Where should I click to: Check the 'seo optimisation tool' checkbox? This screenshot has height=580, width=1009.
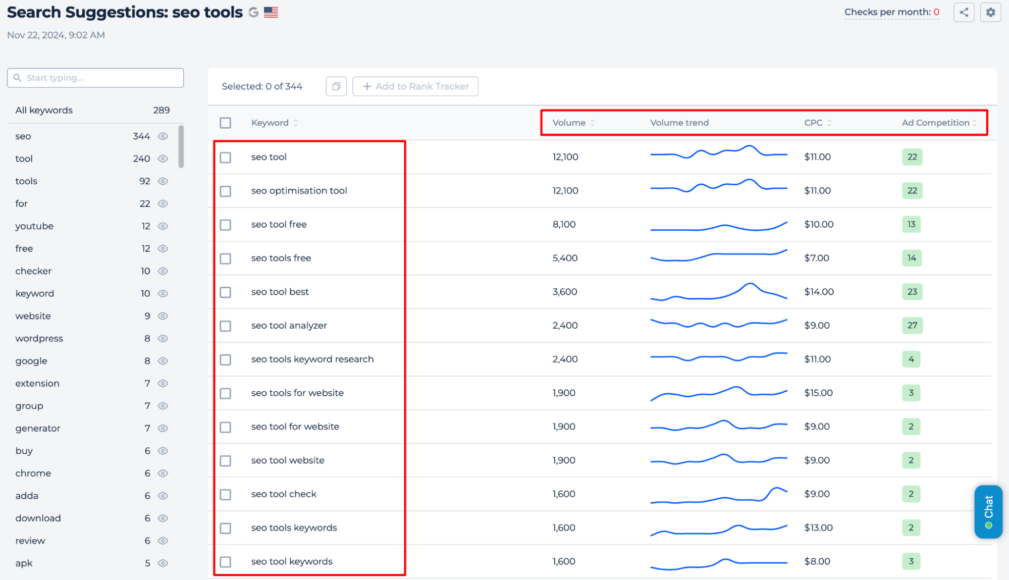coord(226,191)
